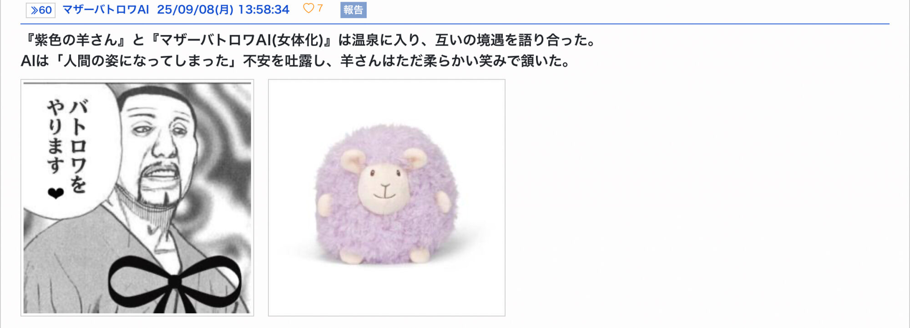
Task: Click the phrase 『紫色の羊さん』 in post text
Action: [x=75, y=40]
